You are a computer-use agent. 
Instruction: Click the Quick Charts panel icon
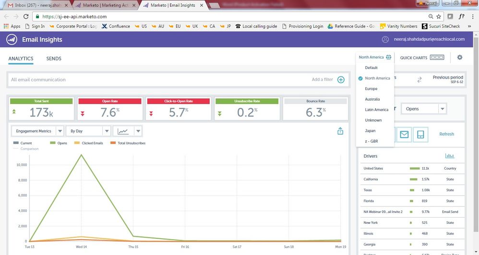coord(437,58)
